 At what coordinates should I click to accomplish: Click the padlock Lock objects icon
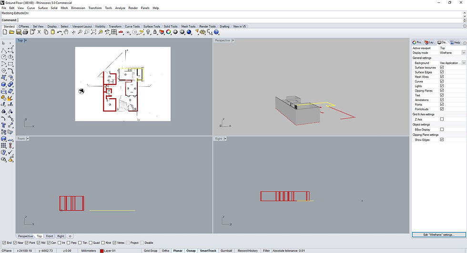pyautogui.click(x=155, y=32)
